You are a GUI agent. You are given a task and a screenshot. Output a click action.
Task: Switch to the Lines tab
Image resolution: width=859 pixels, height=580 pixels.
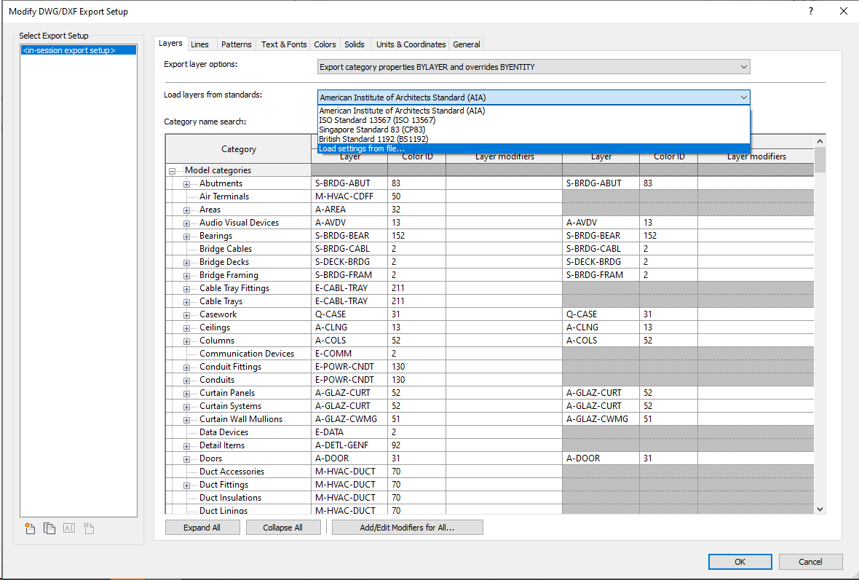(x=201, y=44)
